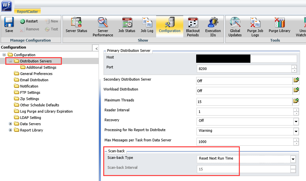Select Data Servers tree item
306x181 pixels.
30,124
